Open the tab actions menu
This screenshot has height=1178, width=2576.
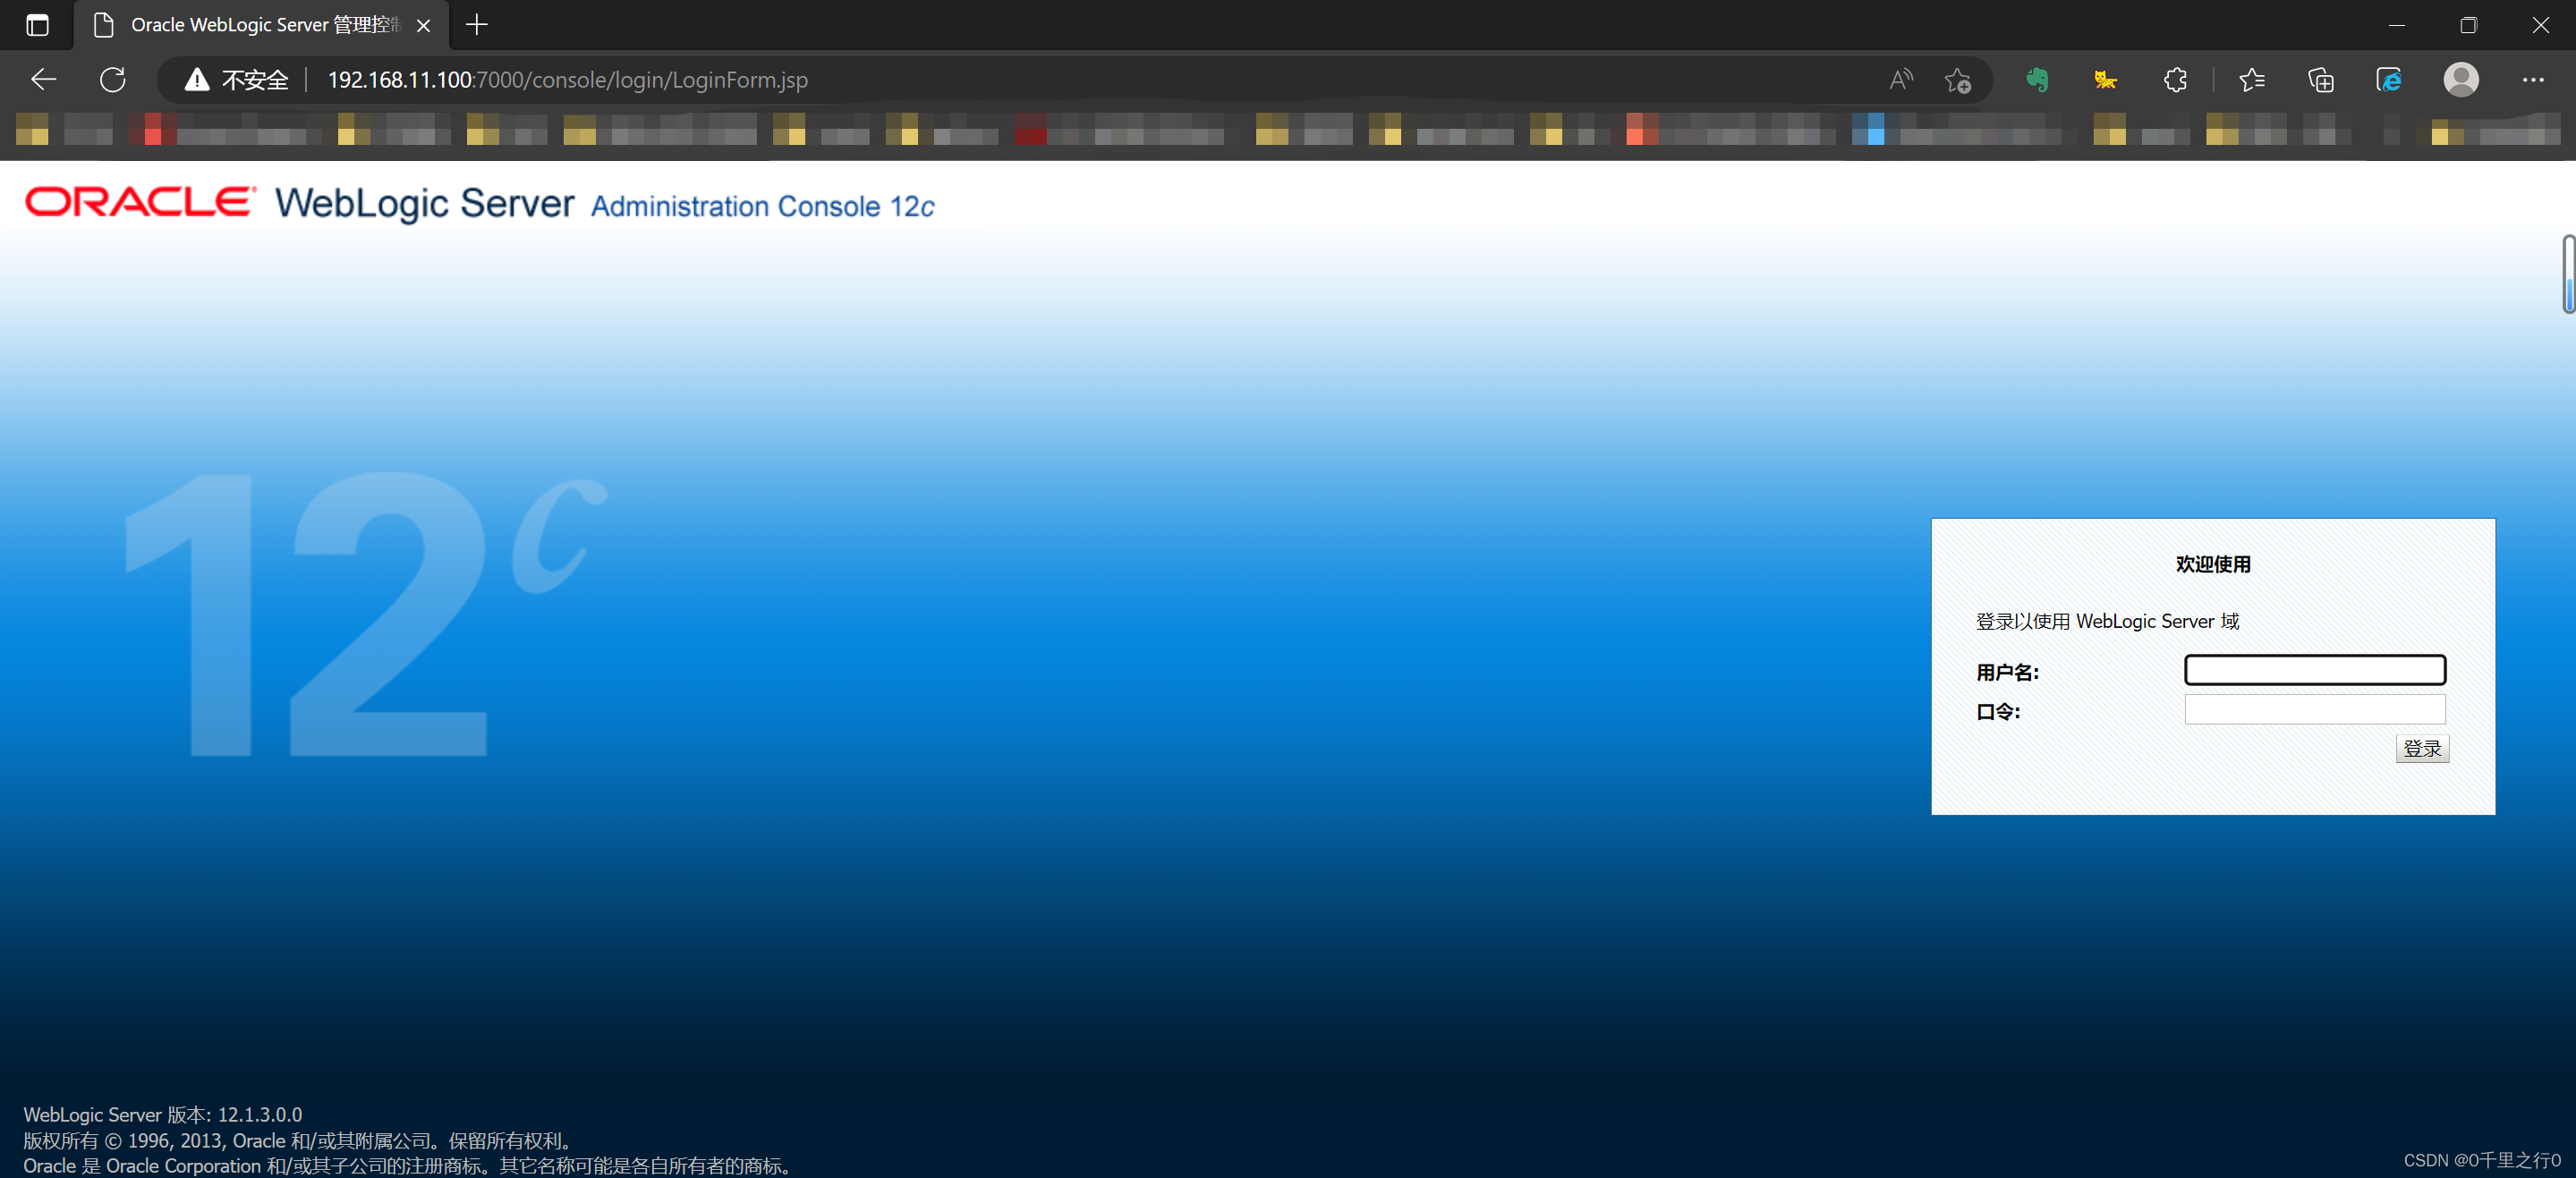(37, 25)
